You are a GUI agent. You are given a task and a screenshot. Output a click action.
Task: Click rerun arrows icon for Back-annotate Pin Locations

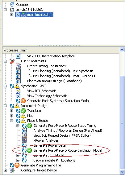24,160
